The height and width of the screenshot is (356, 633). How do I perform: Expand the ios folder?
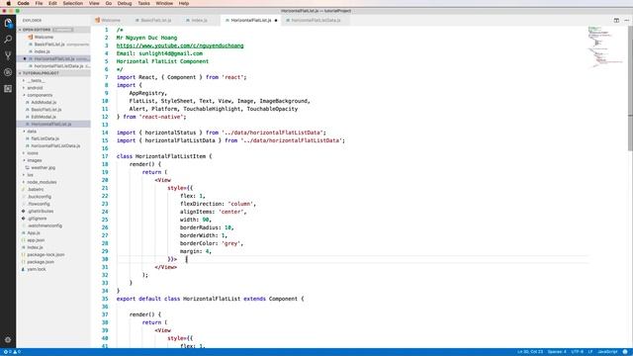[x=31, y=175]
